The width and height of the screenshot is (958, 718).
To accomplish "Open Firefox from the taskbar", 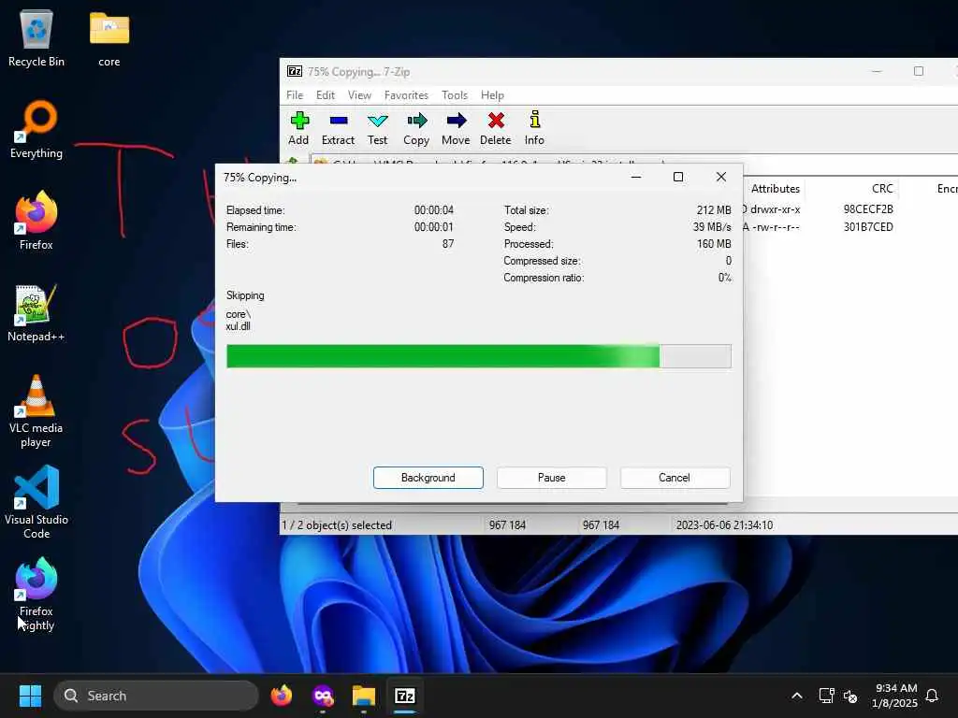I will coord(282,696).
